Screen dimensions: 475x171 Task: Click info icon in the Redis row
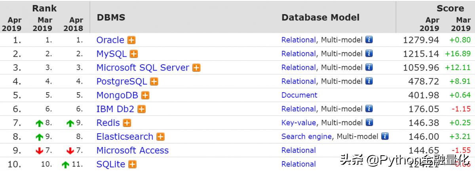(369, 123)
